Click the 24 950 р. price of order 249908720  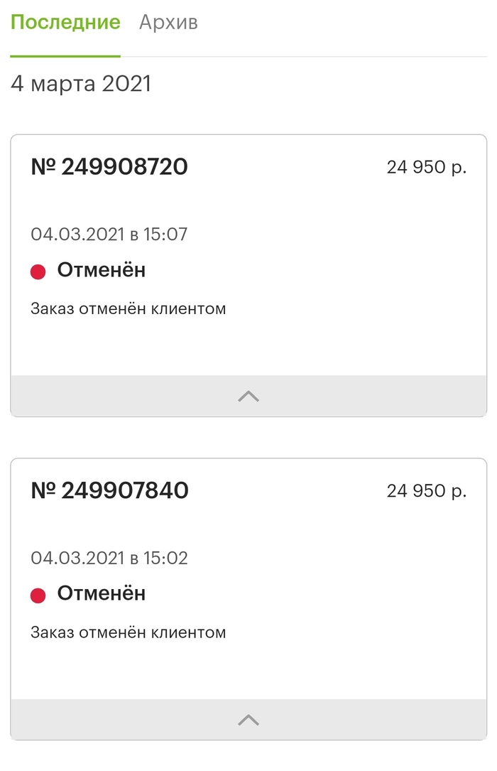[x=427, y=168]
